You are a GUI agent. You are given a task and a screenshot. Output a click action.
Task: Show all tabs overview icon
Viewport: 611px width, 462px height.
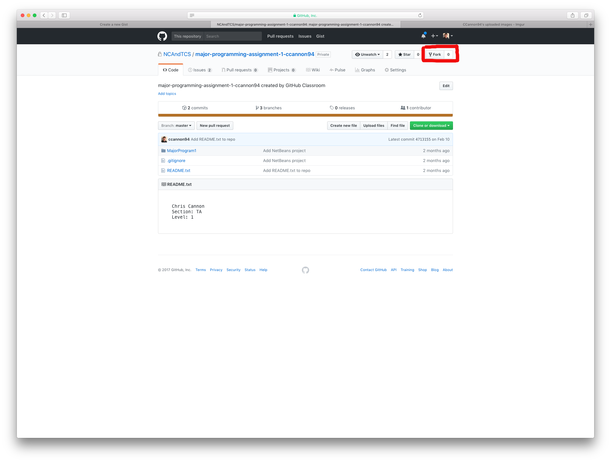tap(586, 15)
